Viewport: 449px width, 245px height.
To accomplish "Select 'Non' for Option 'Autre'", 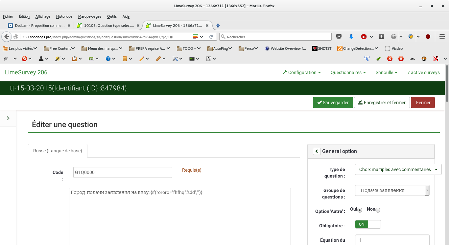I will pos(378,210).
